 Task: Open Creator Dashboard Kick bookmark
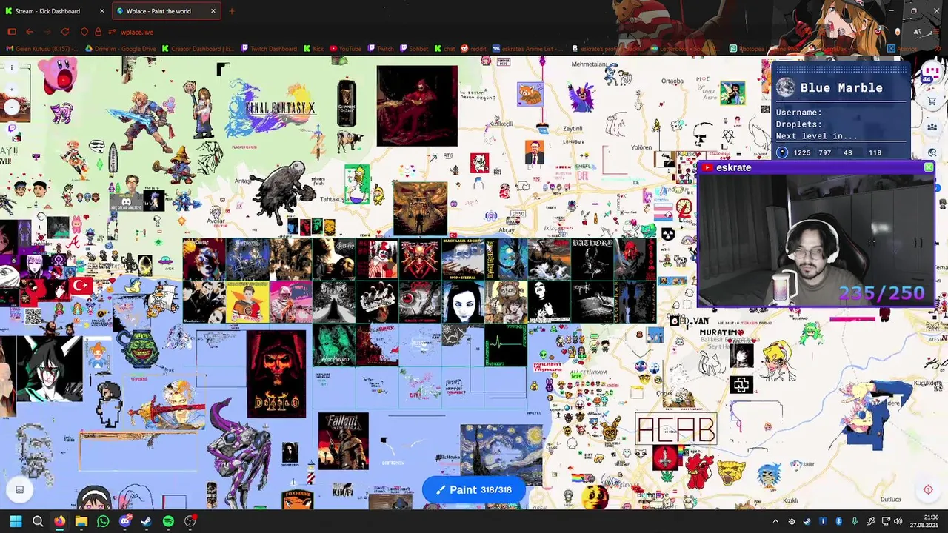click(198, 49)
